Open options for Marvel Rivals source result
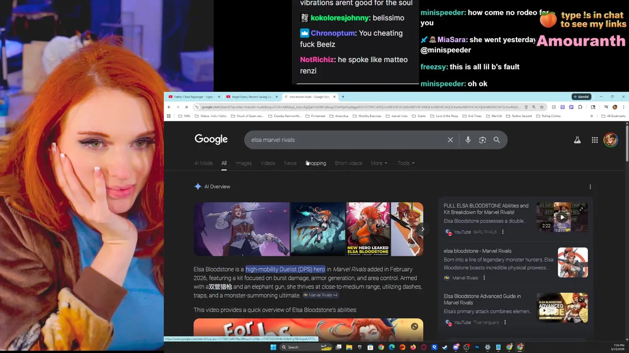The width and height of the screenshot is (629, 353). click(484, 278)
